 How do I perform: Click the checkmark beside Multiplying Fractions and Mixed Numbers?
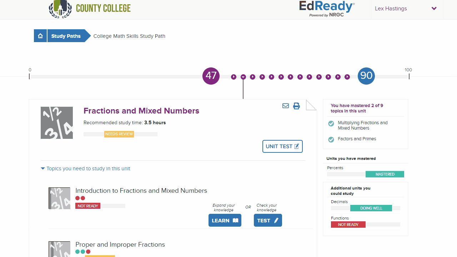[x=331, y=123]
